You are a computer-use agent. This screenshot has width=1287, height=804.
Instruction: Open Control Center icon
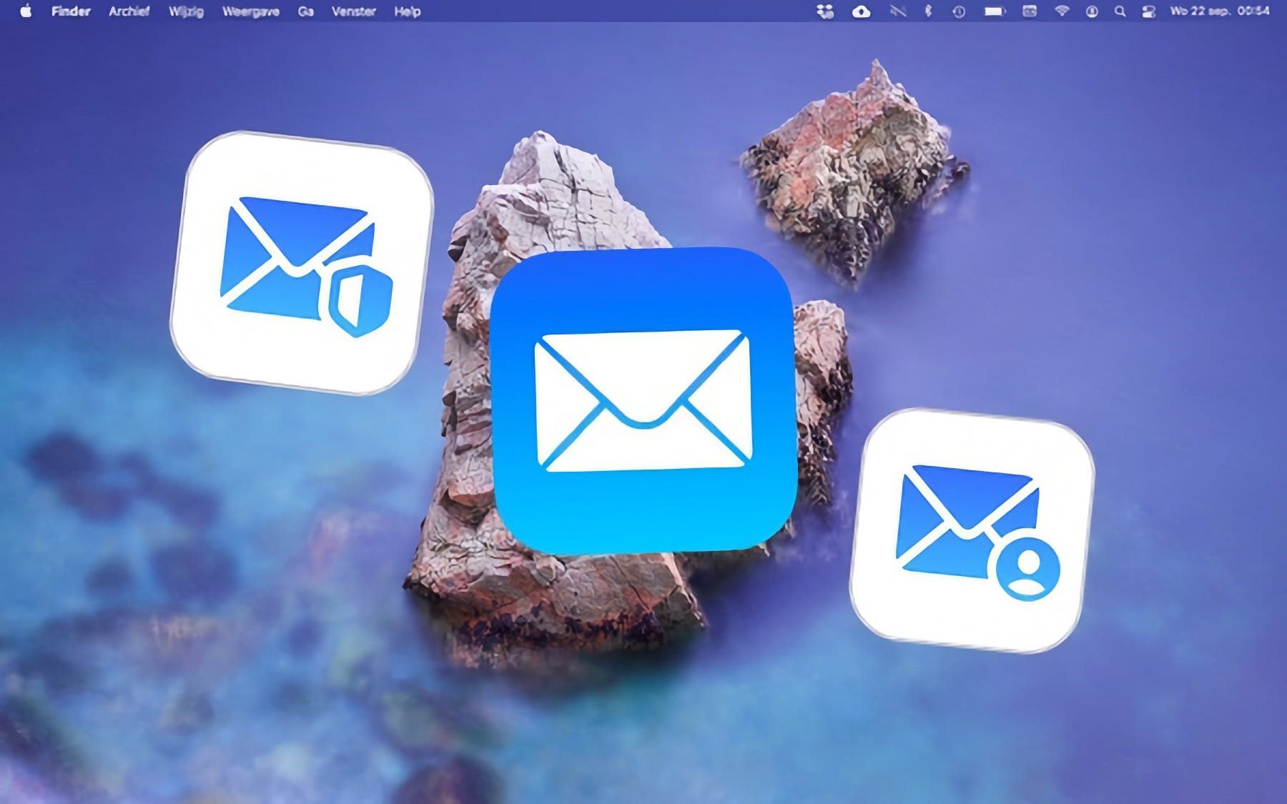point(1149,11)
